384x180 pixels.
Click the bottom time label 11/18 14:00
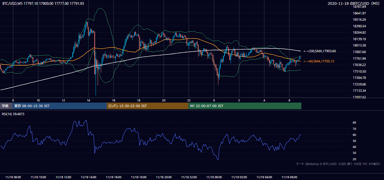click(x=88, y=177)
